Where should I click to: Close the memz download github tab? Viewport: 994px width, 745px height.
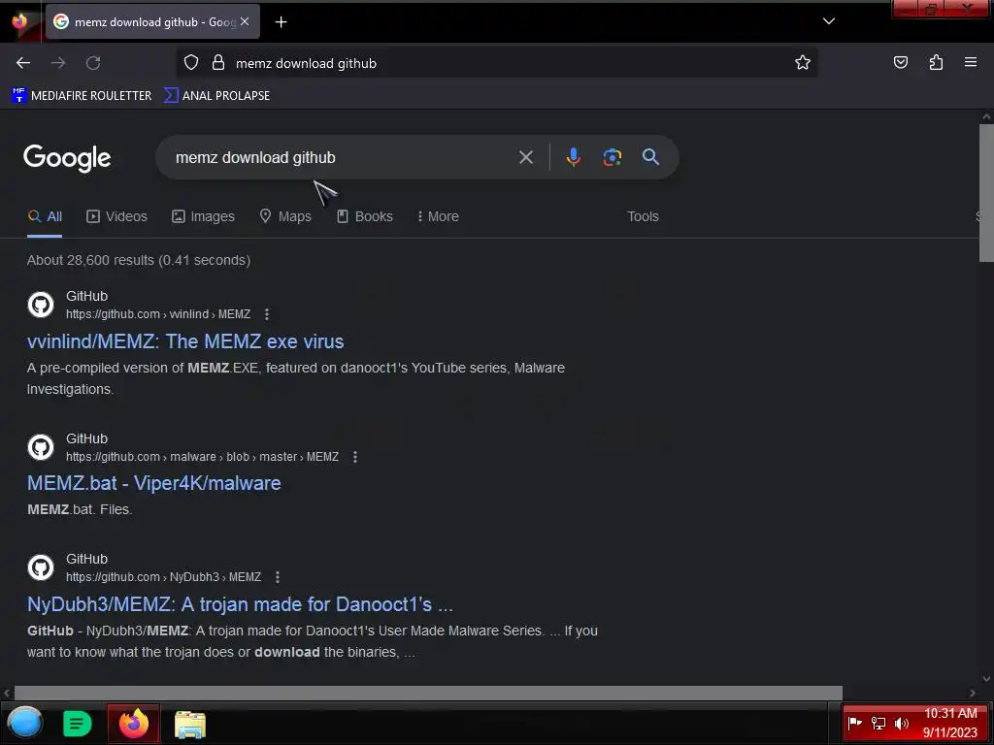click(x=245, y=21)
